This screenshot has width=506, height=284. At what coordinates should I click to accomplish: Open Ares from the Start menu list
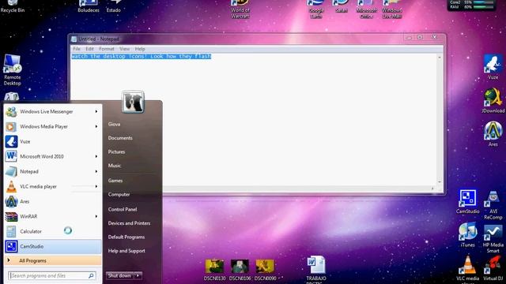point(53,201)
